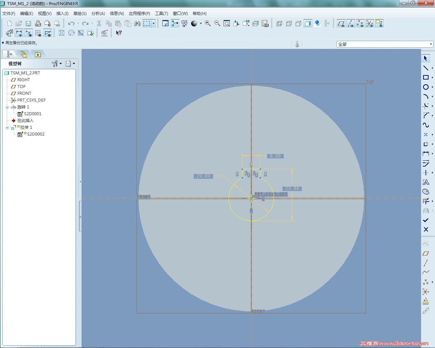Toggle sketch dimensions display
The height and width of the screenshot is (348, 435).
tap(19, 33)
